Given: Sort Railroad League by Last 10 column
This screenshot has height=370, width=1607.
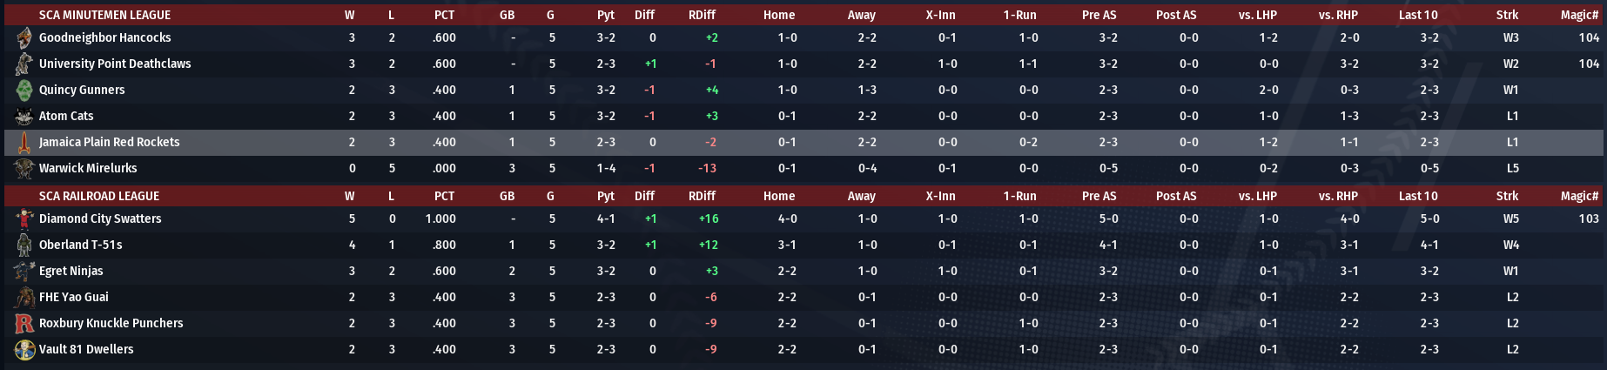Looking at the screenshot, I should click(x=1418, y=196).
